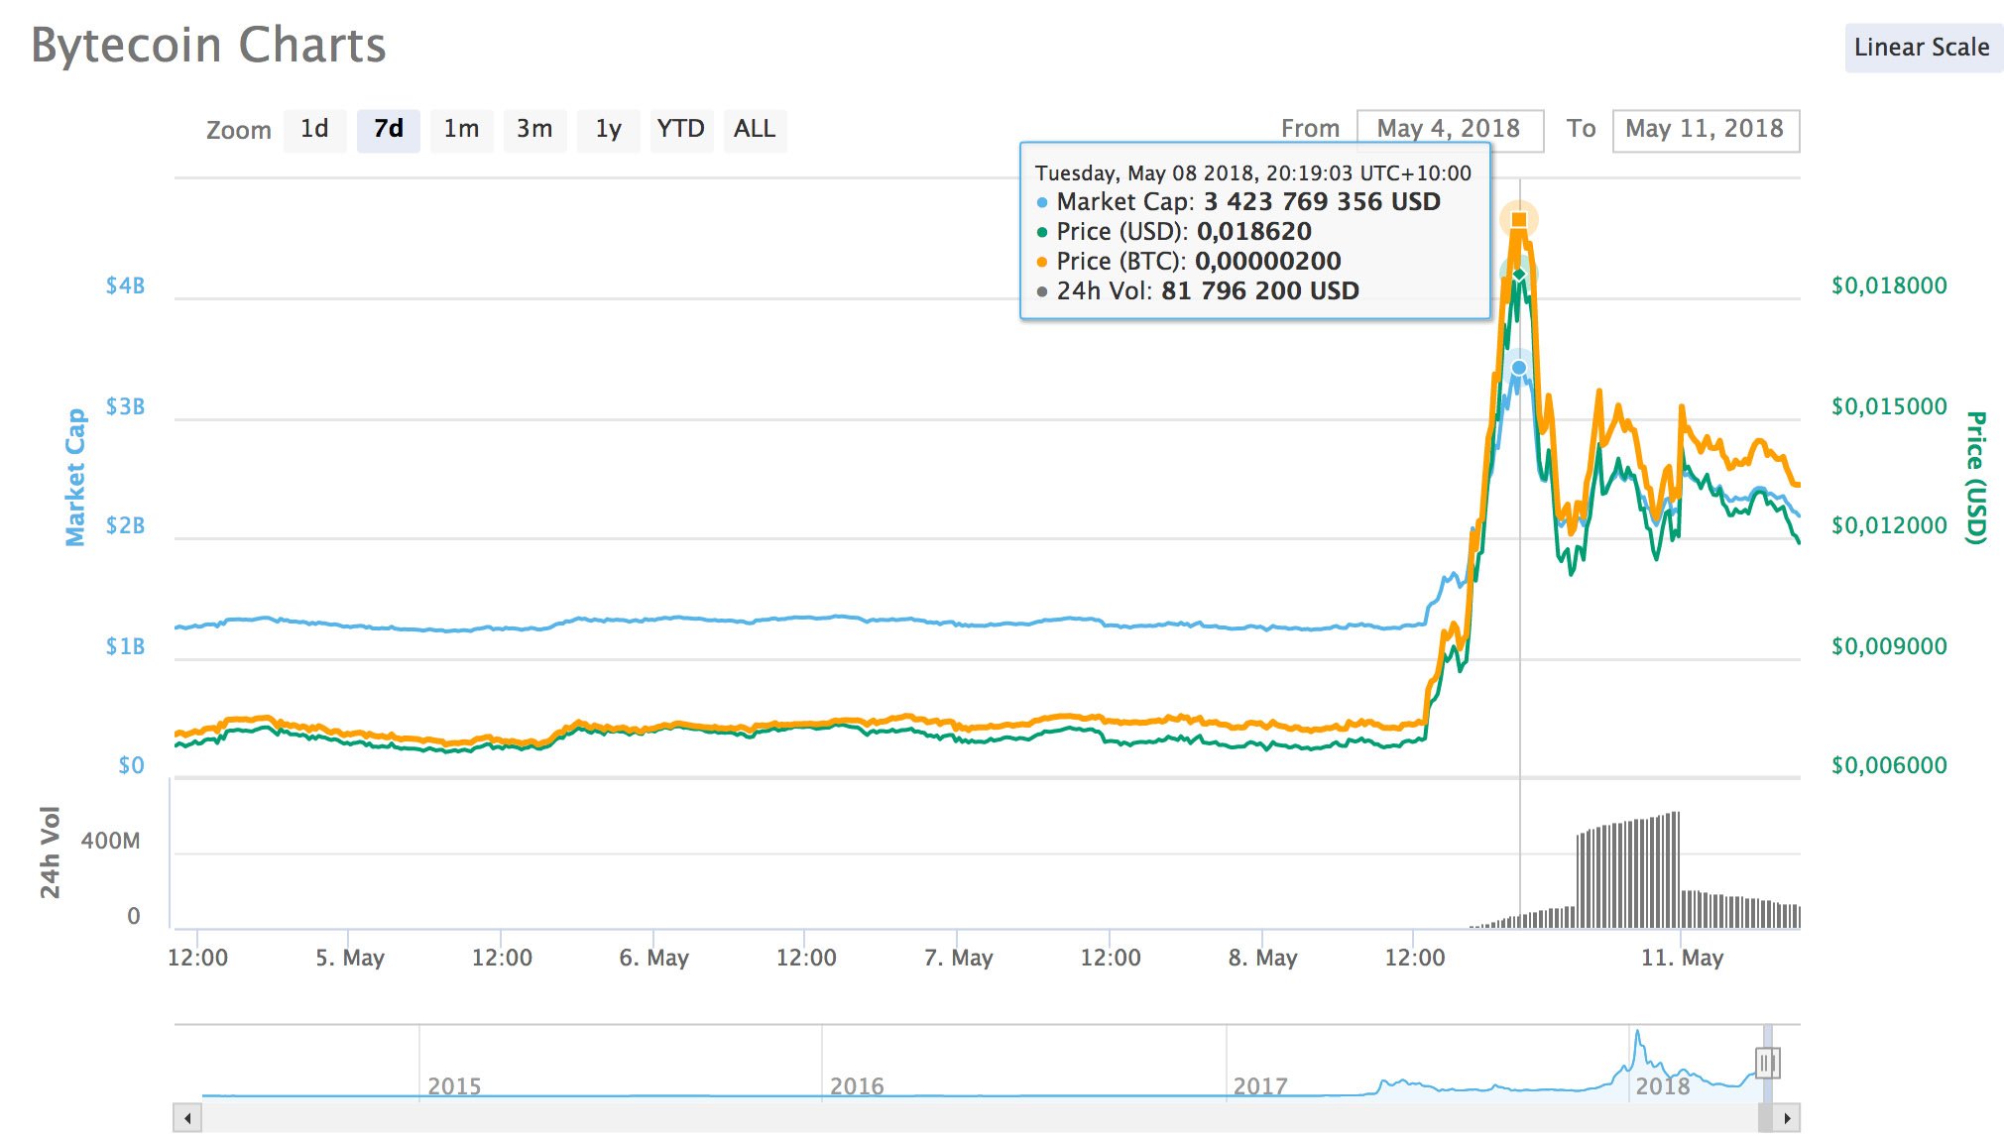Click the $0,012000 price axis label
Screen dimensions: 2004x1136
coord(1889,525)
